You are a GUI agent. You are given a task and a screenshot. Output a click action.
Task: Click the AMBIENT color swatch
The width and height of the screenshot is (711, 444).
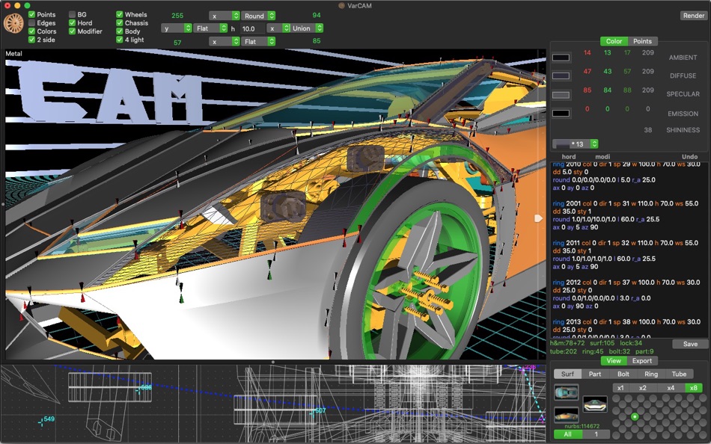click(x=561, y=58)
